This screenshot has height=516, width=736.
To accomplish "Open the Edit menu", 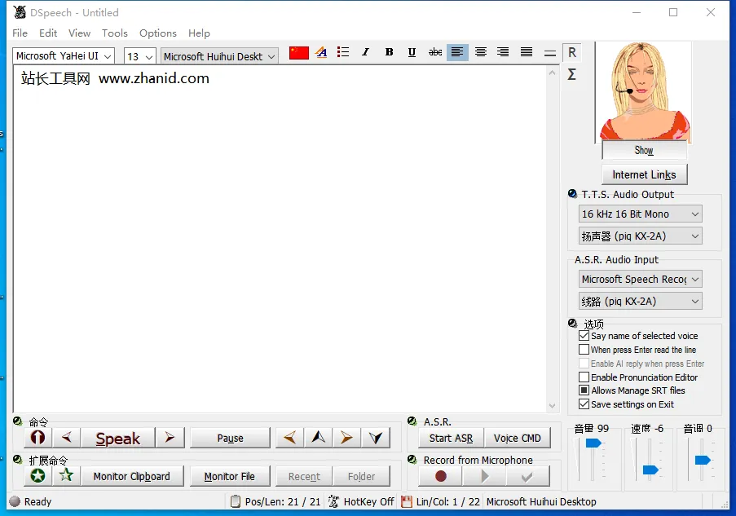I will coord(48,33).
